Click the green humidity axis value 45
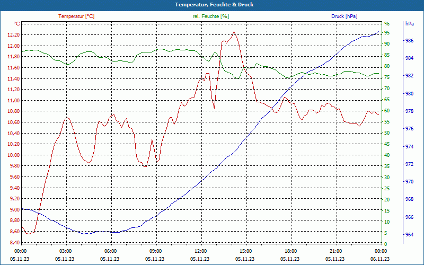Viewport: 424px width, 265px height. tap(387, 144)
